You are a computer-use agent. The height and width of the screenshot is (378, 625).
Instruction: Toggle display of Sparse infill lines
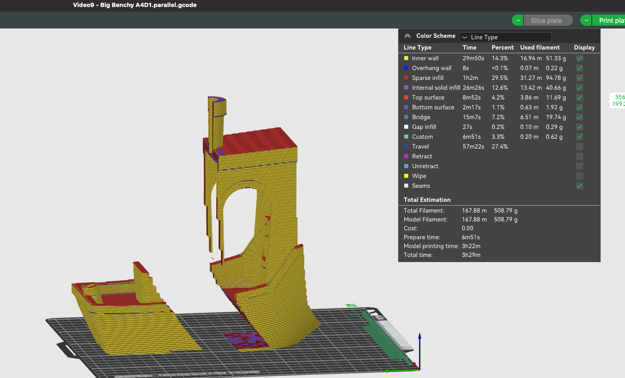pyautogui.click(x=580, y=78)
